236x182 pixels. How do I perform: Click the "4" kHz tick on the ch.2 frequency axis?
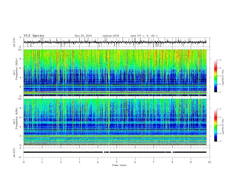[x=21, y=127]
